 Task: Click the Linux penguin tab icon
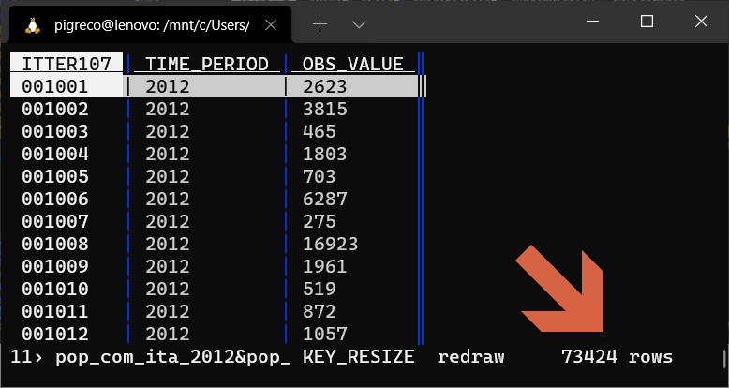(34, 24)
